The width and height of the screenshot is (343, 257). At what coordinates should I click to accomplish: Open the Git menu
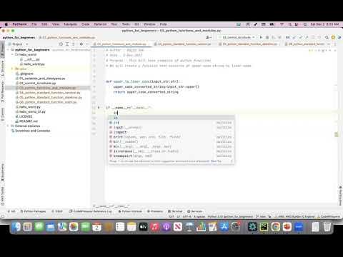click(136, 24)
